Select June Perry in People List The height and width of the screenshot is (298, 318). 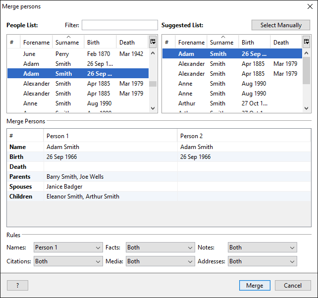pyautogui.click(x=78, y=54)
